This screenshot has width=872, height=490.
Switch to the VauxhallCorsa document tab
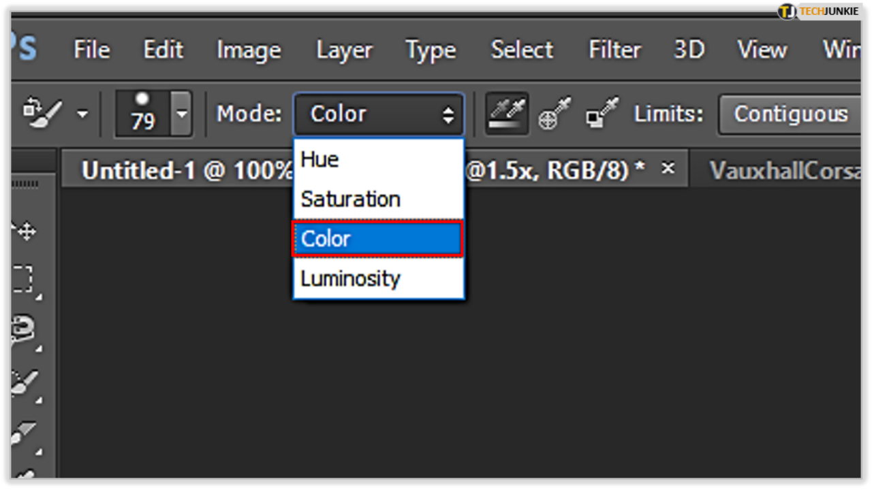click(x=783, y=169)
